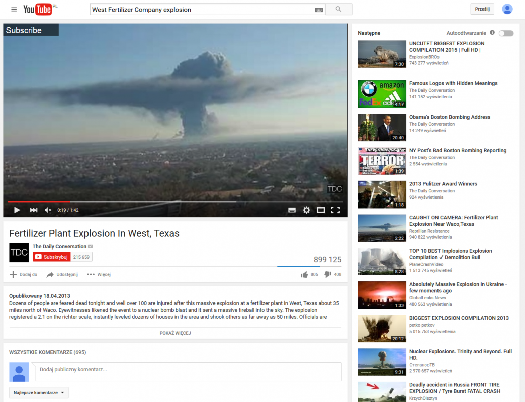Toggle the Autoodtwarzanie autoplay switch
Screen dimensions: 525x402
[506, 33]
